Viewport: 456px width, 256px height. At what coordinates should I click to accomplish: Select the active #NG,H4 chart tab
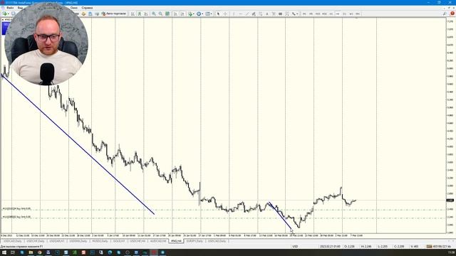(x=176, y=241)
